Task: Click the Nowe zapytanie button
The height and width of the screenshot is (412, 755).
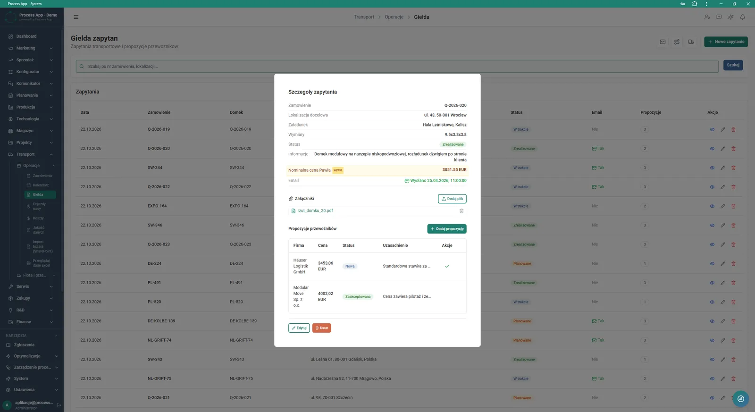Action: 726,42
